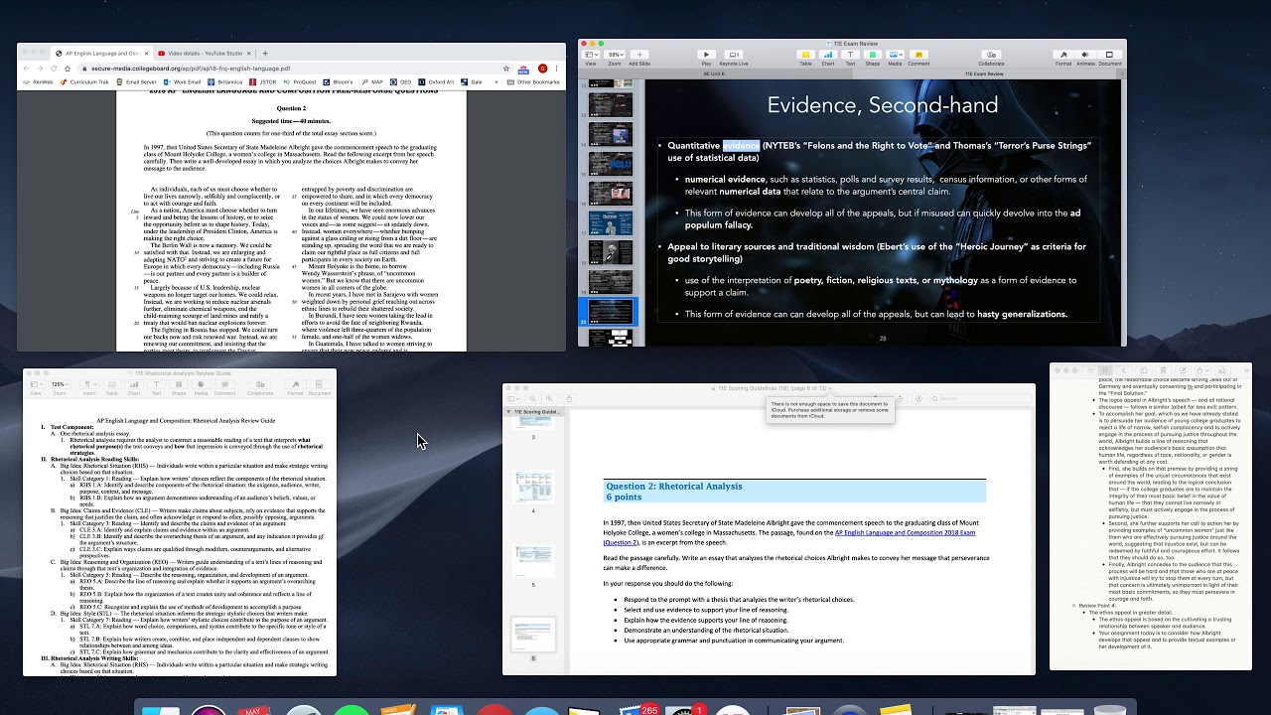Switch to the 11E Exam Review Keynote tab
1271x715 pixels.
[x=984, y=73]
